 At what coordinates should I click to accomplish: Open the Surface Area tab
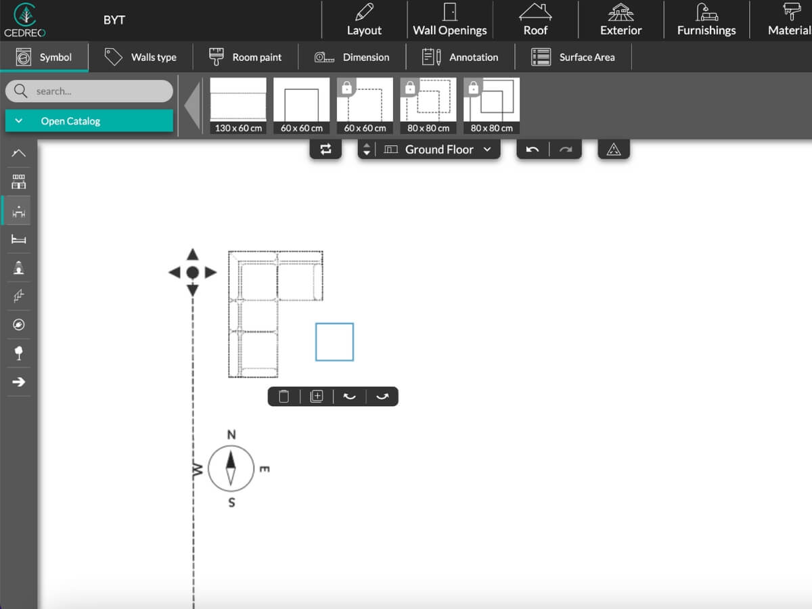point(573,58)
